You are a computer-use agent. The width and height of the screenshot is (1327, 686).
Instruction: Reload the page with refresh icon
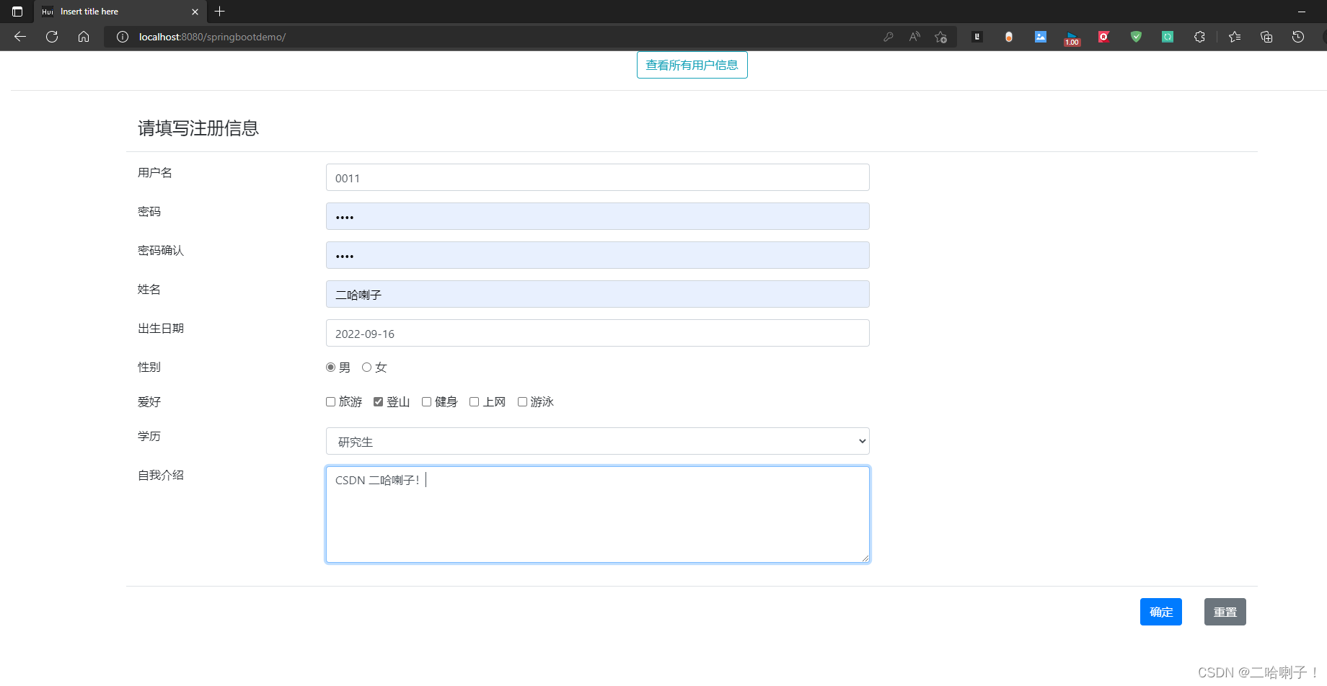[52, 37]
